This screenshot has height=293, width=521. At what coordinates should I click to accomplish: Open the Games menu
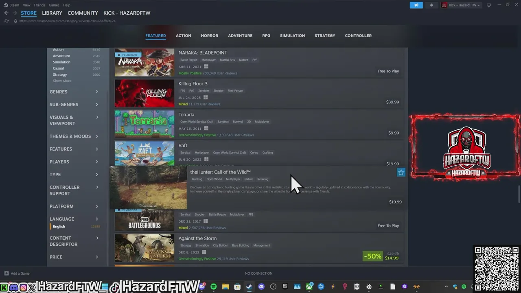click(x=54, y=5)
